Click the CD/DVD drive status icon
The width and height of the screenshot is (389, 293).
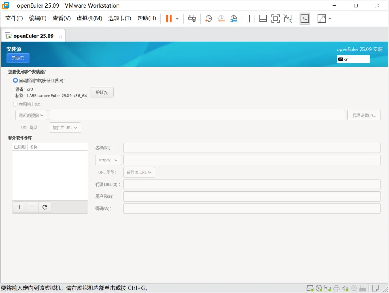coord(319,288)
